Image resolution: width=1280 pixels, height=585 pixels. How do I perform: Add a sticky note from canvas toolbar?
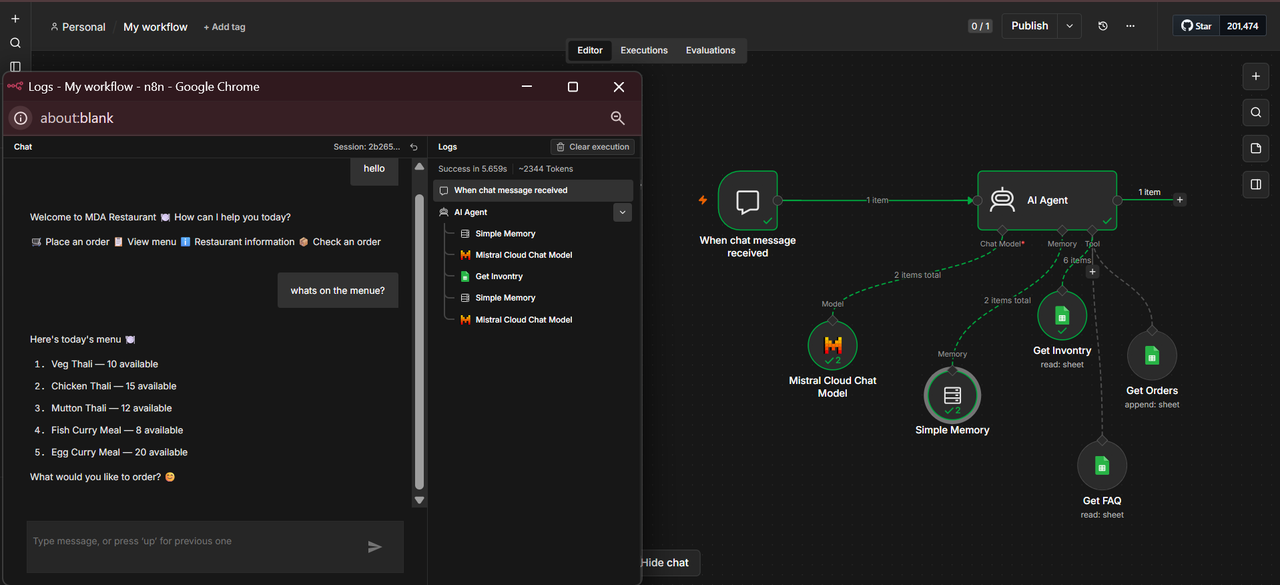1255,148
